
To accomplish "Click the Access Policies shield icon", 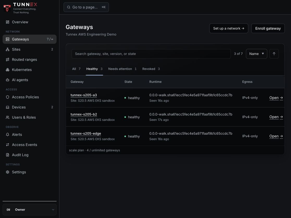I will coord(7,97).
